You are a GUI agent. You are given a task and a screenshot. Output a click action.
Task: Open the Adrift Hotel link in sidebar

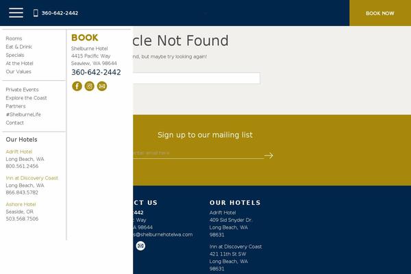[19, 151]
